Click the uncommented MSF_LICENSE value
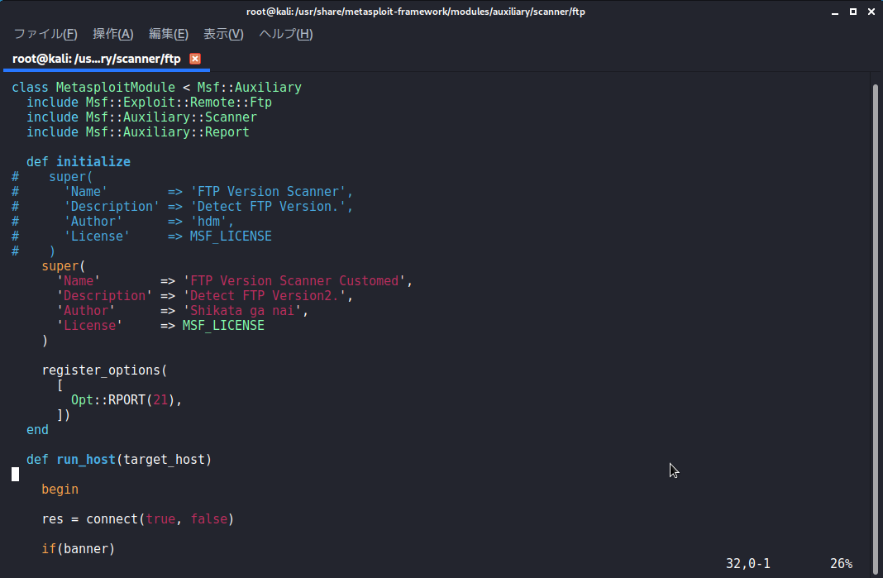 pos(223,326)
